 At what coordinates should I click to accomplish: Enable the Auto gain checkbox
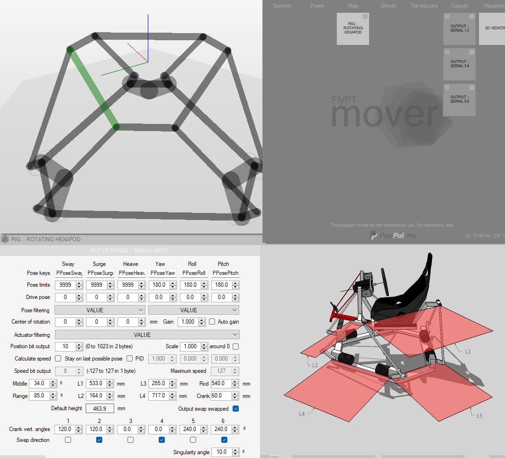(x=212, y=322)
